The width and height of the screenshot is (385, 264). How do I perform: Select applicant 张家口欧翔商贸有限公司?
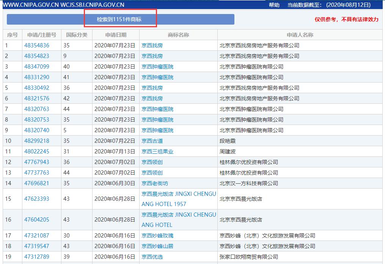(x=249, y=257)
